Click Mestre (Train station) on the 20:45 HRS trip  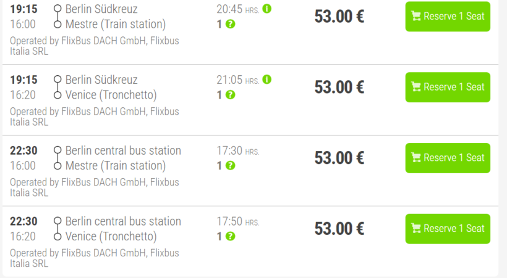tap(116, 25)
